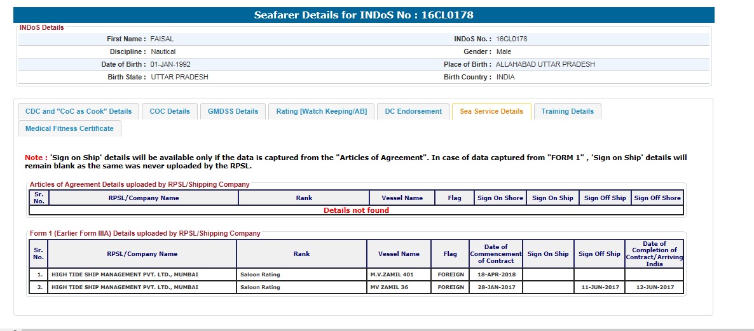Screen dimensions: 754x331
Task: Show the Training Details tab
Action: click(x=567, y=111)
